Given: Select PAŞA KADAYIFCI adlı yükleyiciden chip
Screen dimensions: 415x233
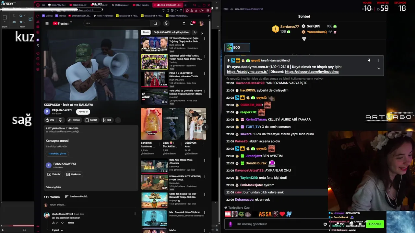Looking at the screenshot, I should click(171, 32).
